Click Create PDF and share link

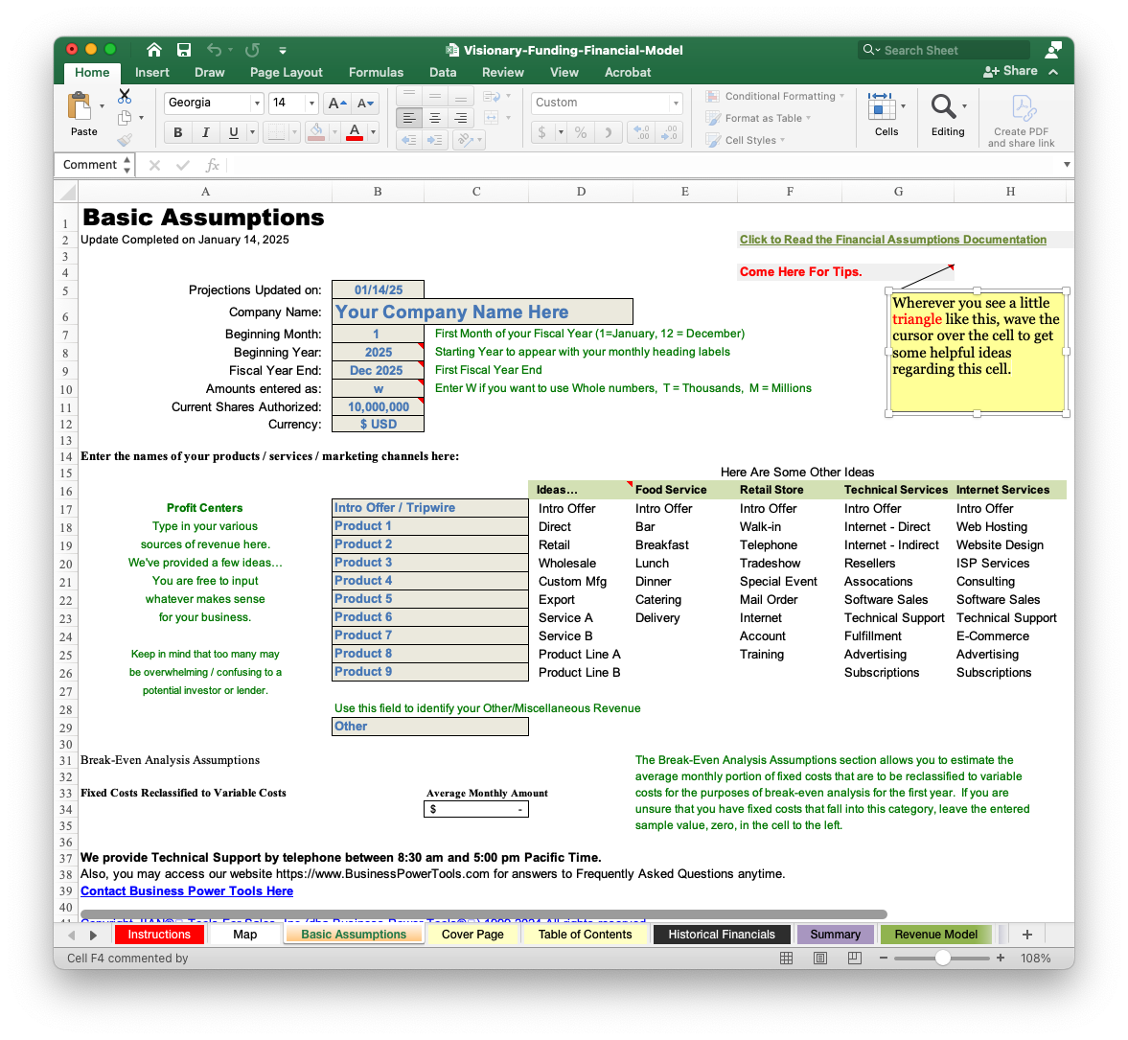[1021, 120]
